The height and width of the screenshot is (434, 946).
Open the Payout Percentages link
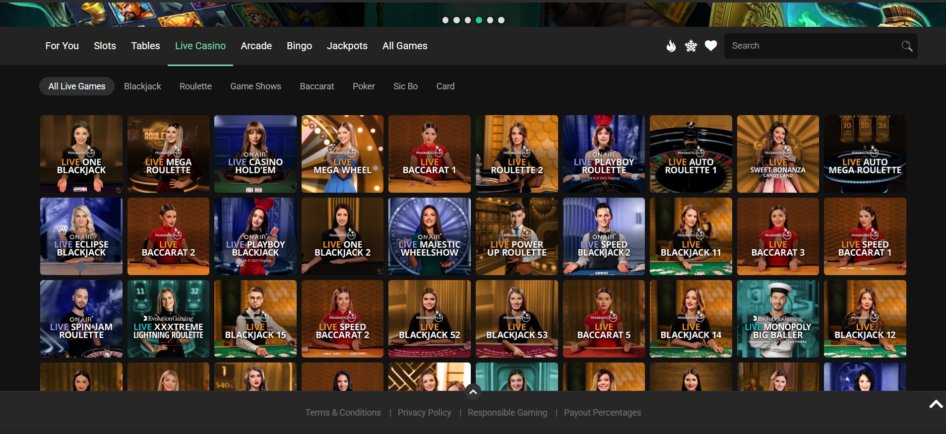click(x=602, y=413)
